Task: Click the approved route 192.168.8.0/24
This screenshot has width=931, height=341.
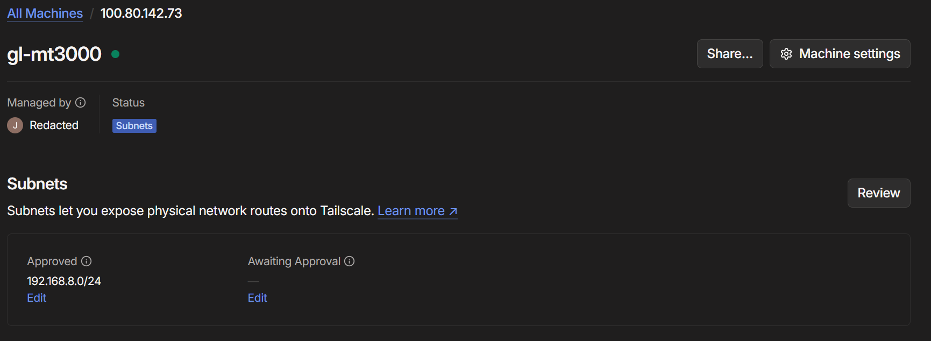Action: pos(64,281)
